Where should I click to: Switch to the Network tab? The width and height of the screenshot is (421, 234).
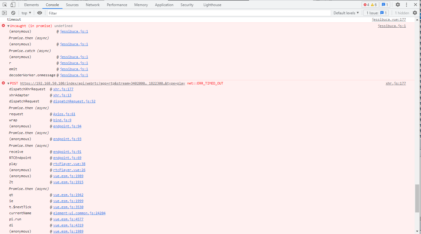[92, 5]
